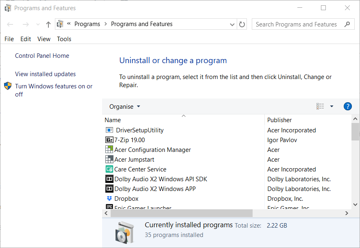
Task: Select the Acer Configuration Manager icon
Action: [x=109, y=150]
